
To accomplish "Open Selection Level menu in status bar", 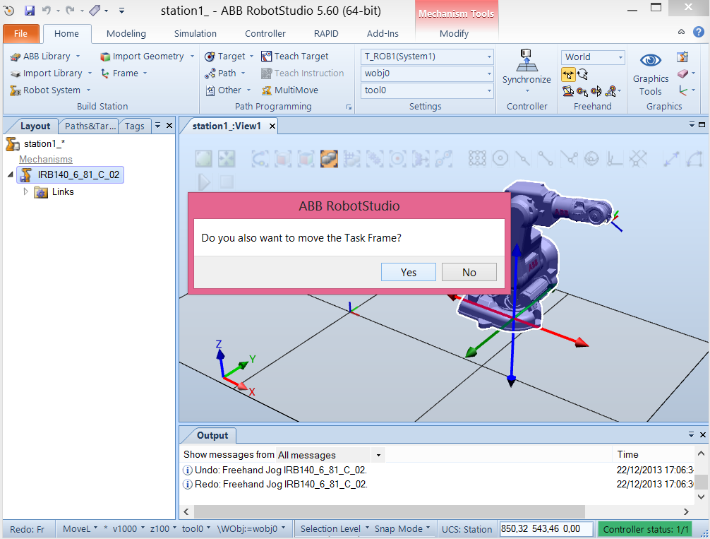I will click(x=335, y=528).
